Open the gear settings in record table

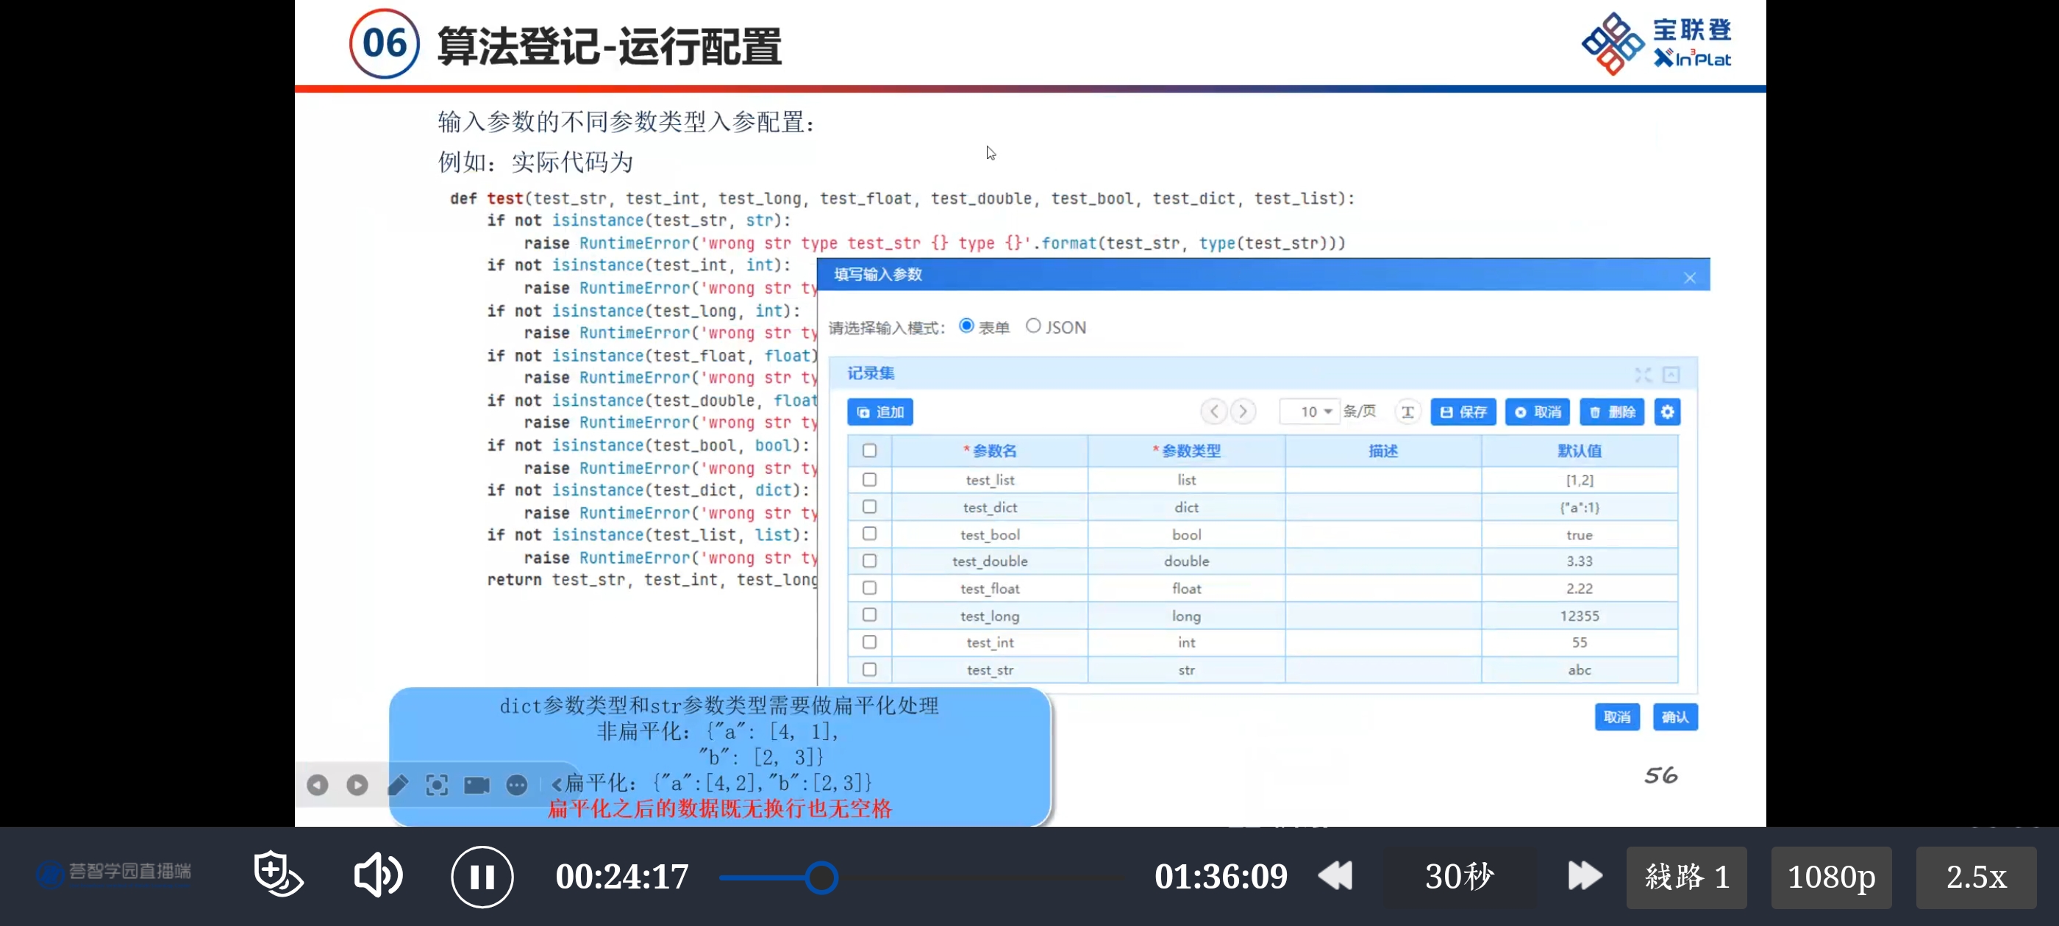[x=1667, y=412]
